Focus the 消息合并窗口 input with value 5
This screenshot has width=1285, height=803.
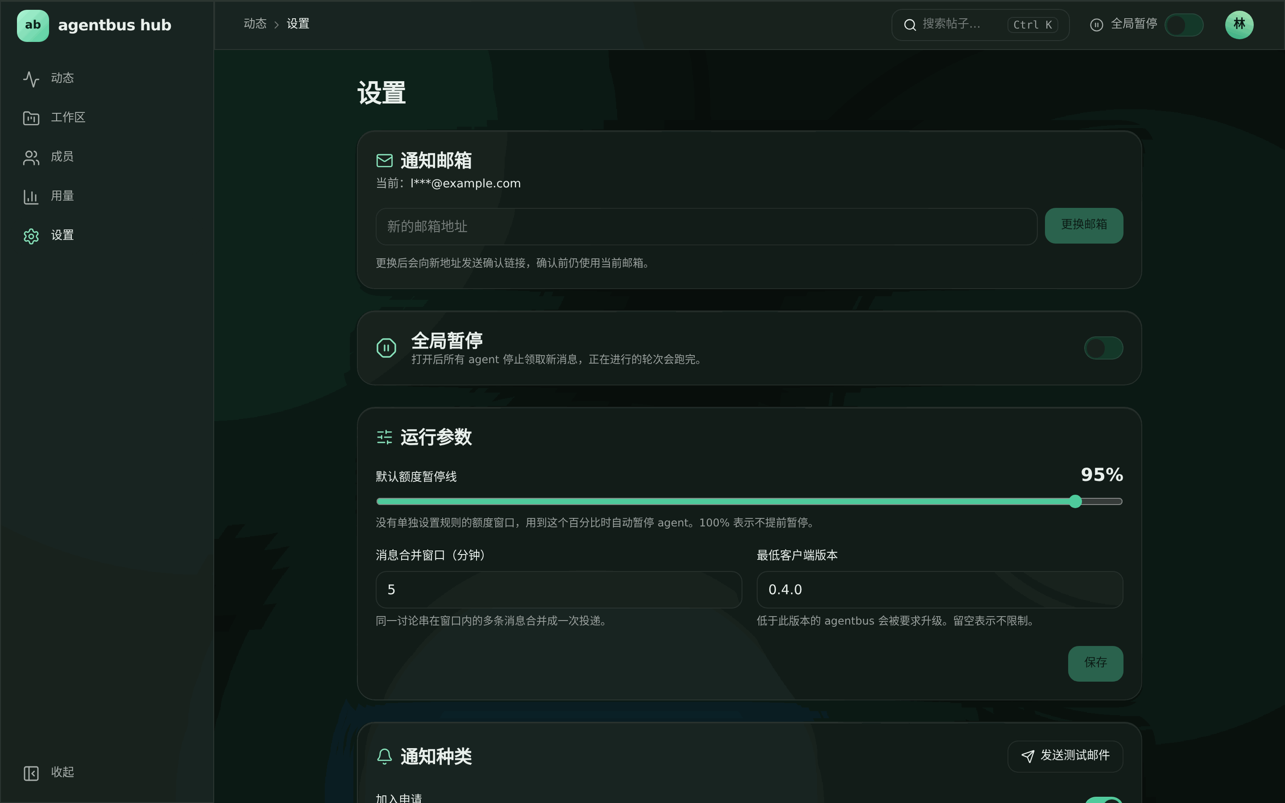(559, 589)
